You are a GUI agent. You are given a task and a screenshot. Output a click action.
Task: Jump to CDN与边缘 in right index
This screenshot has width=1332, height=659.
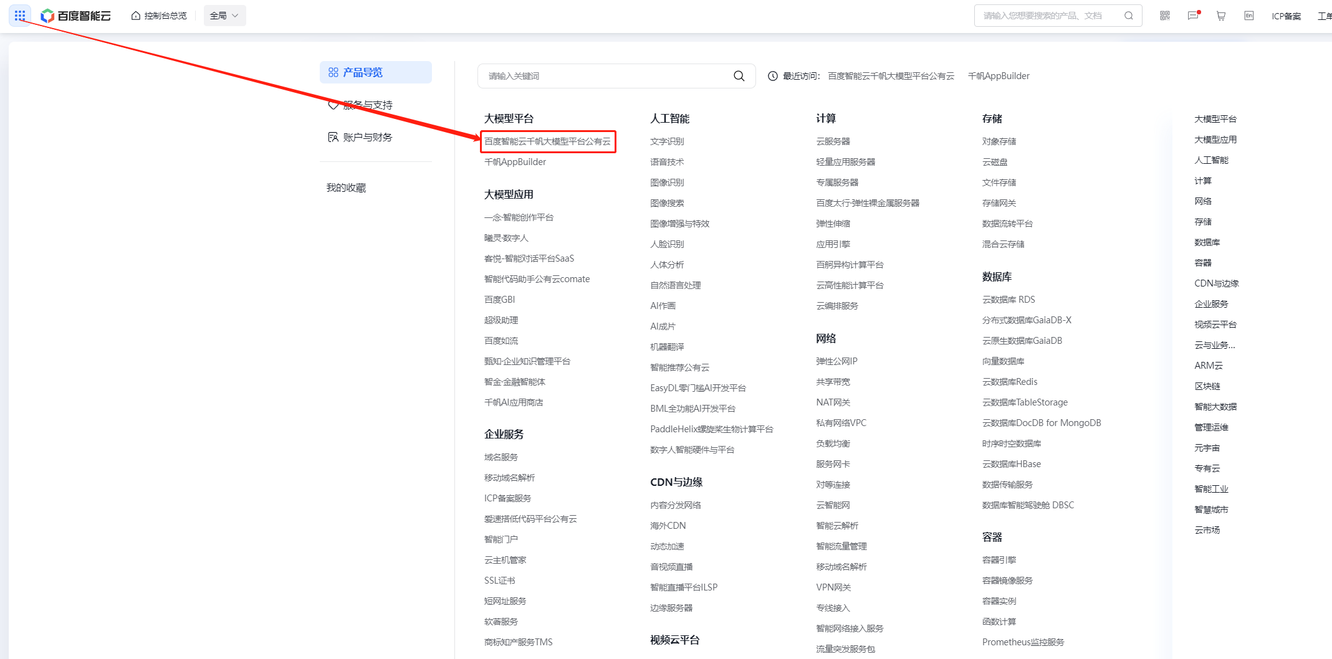[1217, 283]
